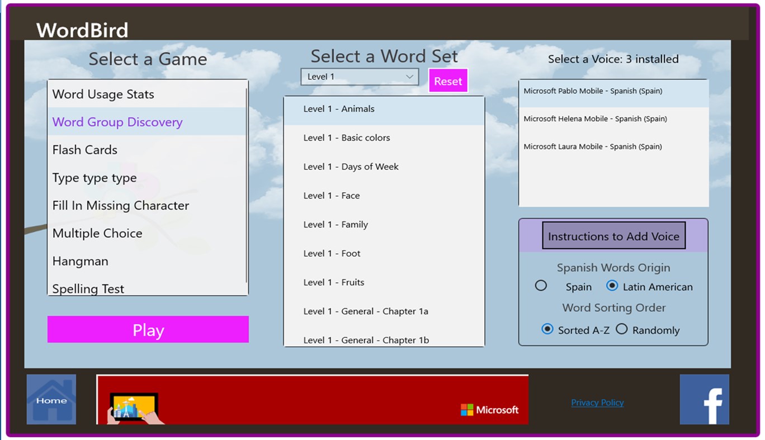
Task: Enable Randomly word sorting order
Action: tap(621, 329)
